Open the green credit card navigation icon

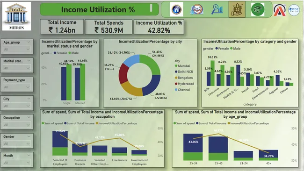point(258,9)
